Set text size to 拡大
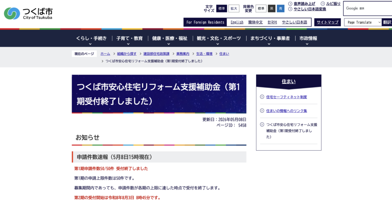392x207 pixels. [234, 8]
